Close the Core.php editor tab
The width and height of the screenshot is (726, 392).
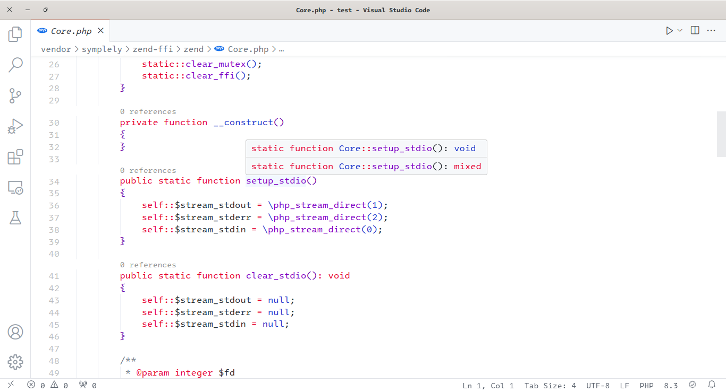coord(100,31)
